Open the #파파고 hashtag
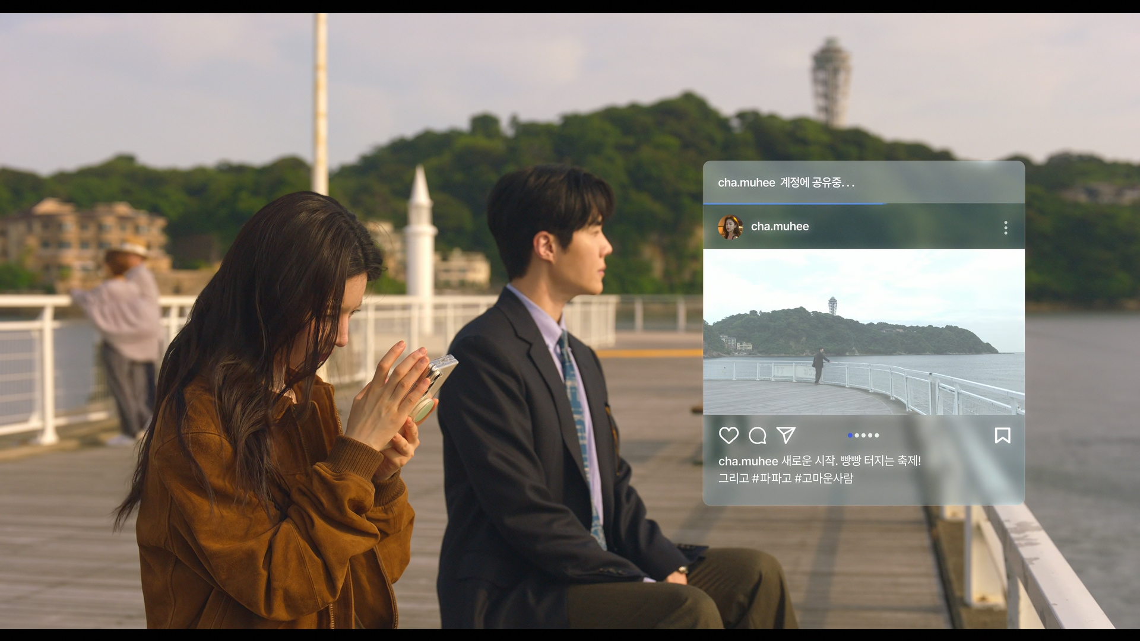This screenshot has height=641, width=1140. [772, 478]
